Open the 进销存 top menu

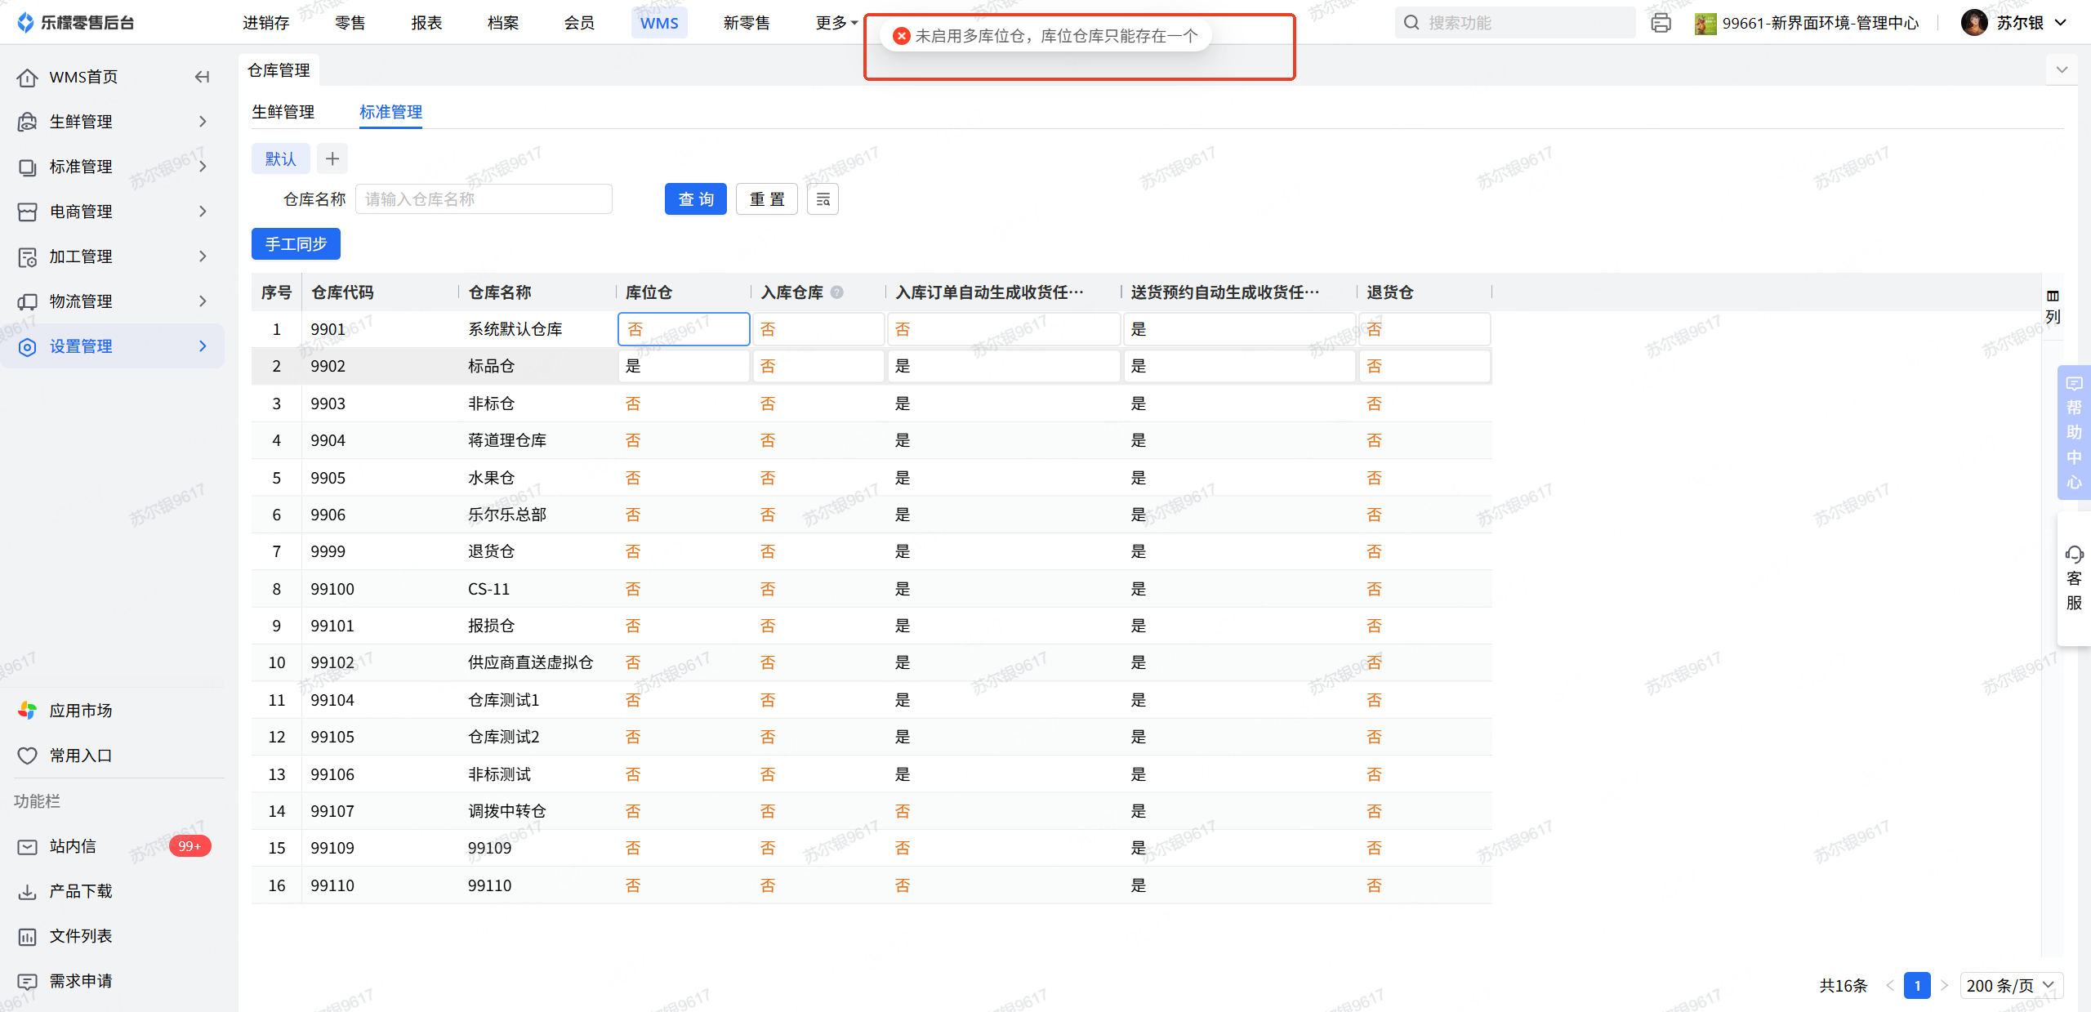point(265,23)
